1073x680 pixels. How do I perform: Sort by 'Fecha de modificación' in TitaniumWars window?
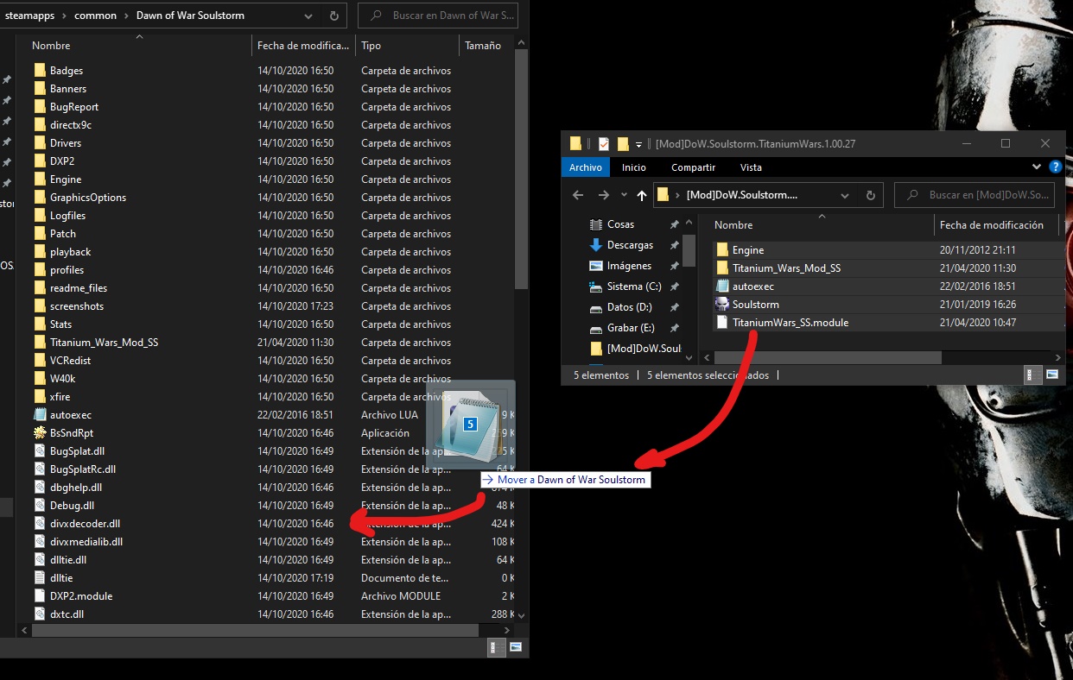point(991,225)
